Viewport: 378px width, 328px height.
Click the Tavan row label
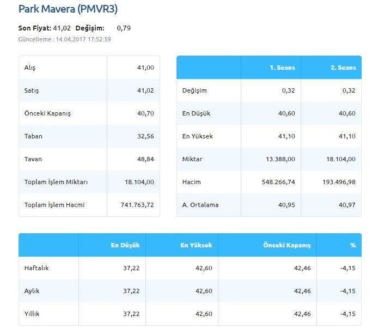(x=33, y=159)
